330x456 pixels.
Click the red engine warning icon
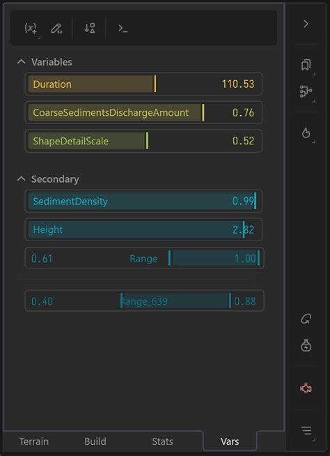[306, 388]
